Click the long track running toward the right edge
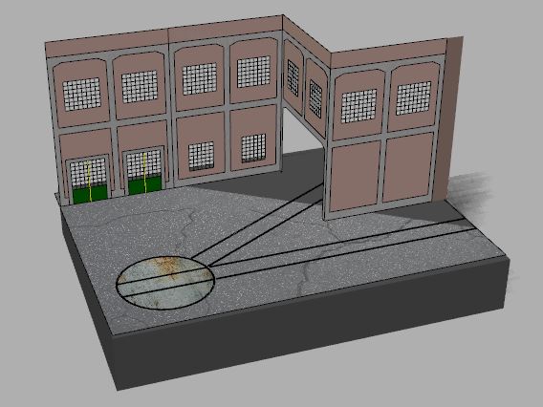The height and width of the screenshot is (407, 543). click(x=343, y=247)
